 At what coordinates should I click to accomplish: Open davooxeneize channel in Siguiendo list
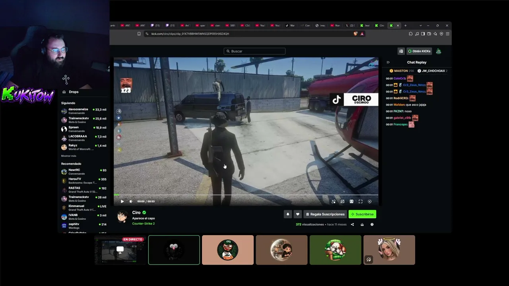84,111
